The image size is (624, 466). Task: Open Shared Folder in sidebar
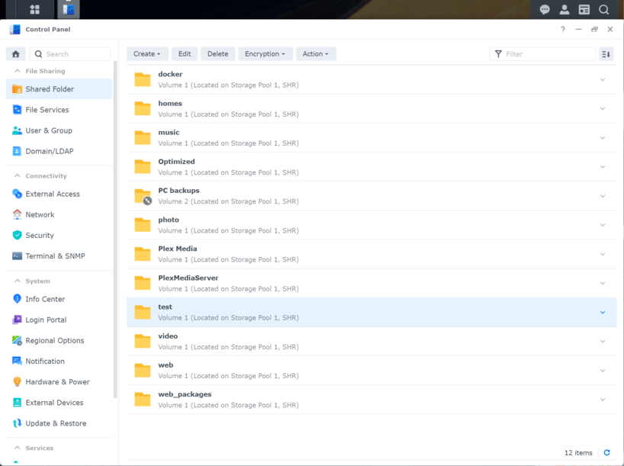(x=59, y=89)
